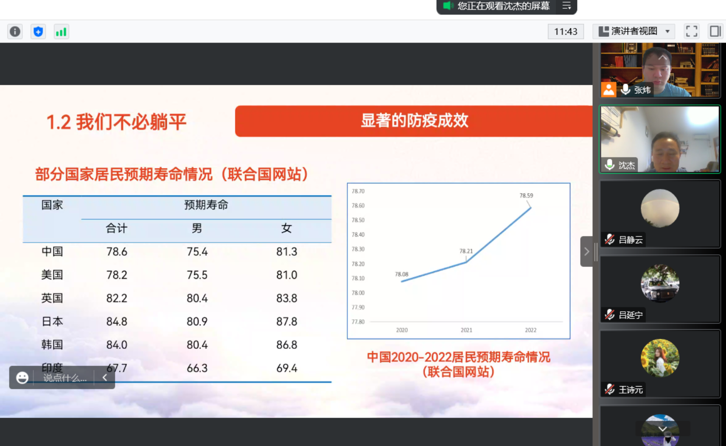Open the emoji reaction smiley
Viewport: 726px width, 446px height.
point(22,378)
